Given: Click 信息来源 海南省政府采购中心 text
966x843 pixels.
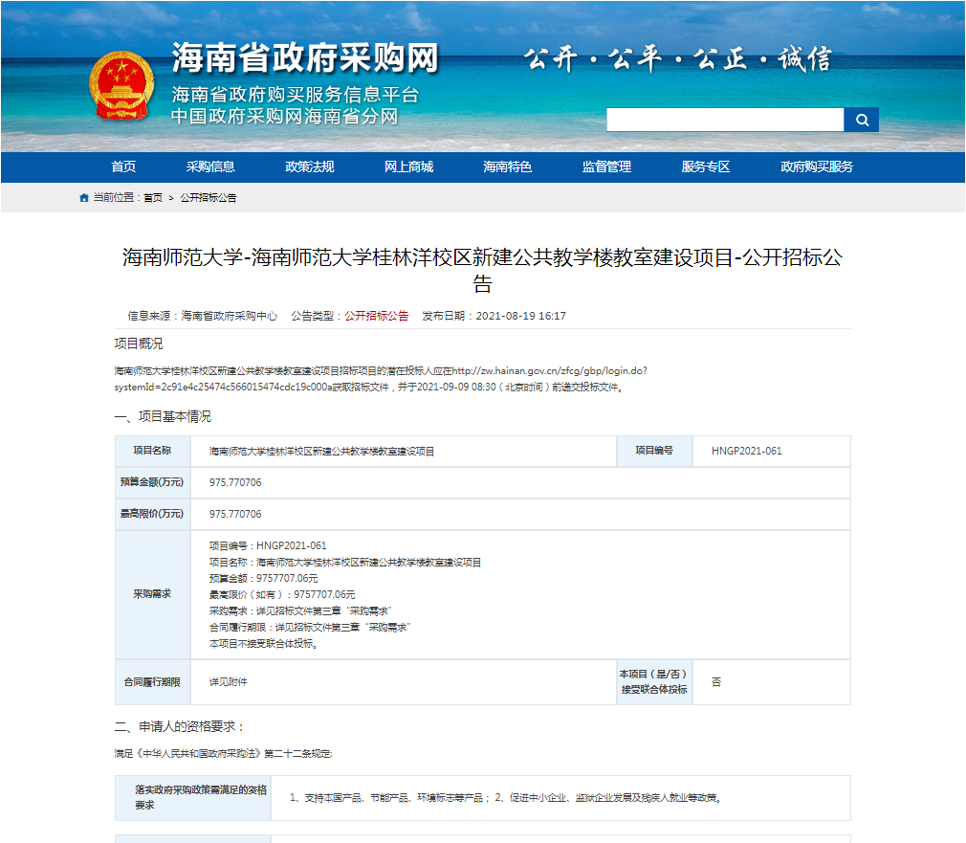Looking at the screenshot, I should 202,316.
